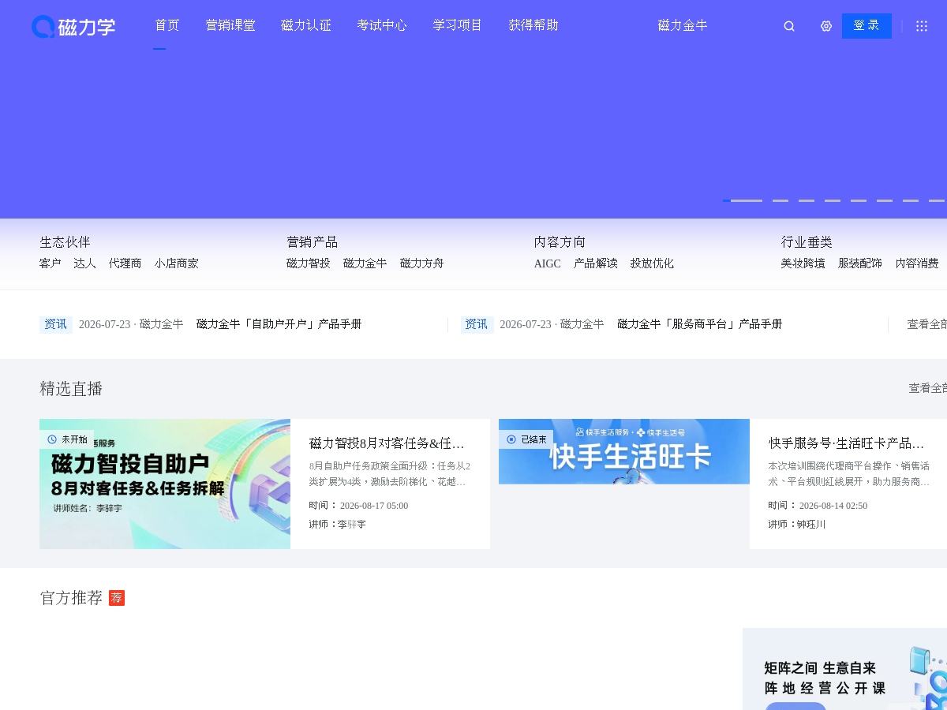Click 磁力金牛 in the header

[683, 25]
